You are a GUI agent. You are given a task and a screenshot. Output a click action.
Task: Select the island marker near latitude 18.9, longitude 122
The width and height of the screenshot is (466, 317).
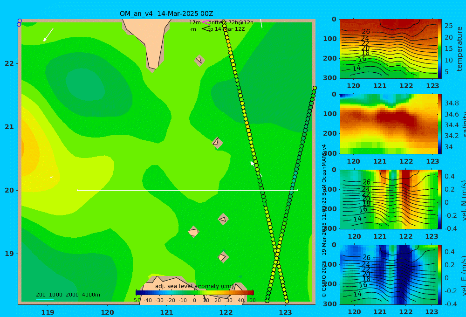pos(223,257)
